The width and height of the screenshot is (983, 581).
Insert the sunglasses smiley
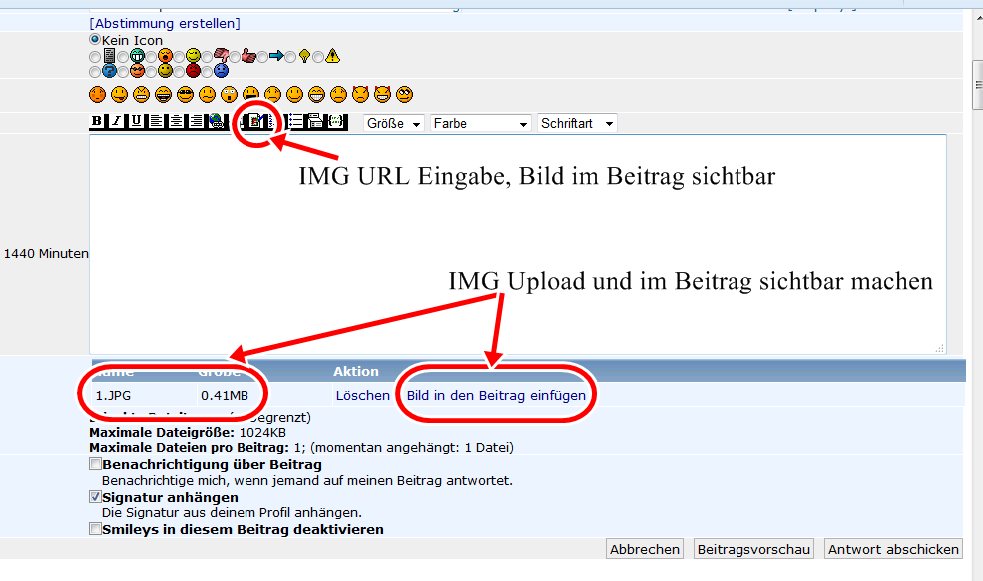point(185,95)
